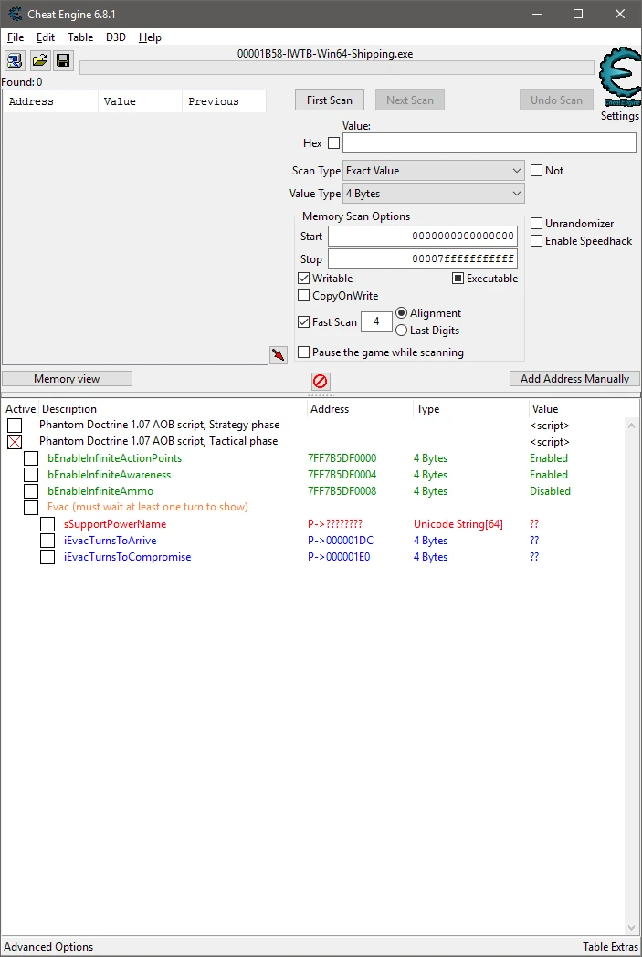Viewport: 642px width, 957px height.
Task: Save the cheat table floppy icon
Action: (63, 60)
